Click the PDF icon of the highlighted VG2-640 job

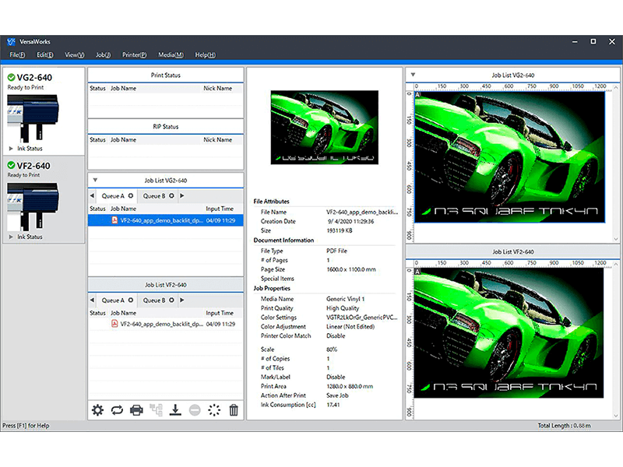click(114, 220)
